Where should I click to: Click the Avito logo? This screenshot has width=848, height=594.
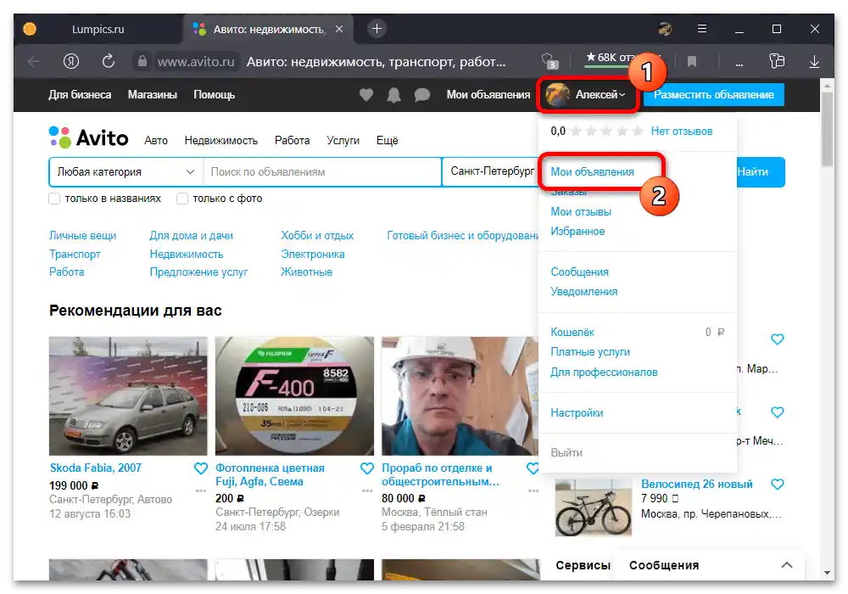click(89, 138)
